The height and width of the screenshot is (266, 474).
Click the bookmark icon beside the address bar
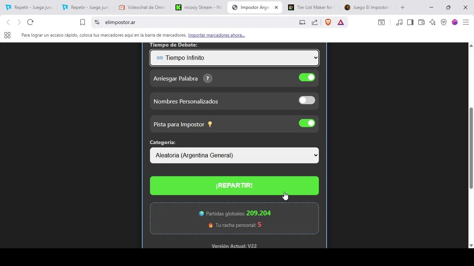[83, 22]
